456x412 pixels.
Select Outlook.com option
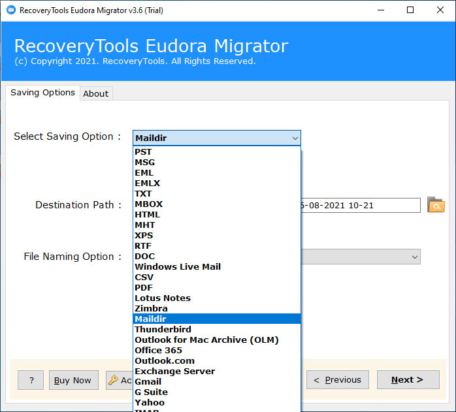click(217, 361)
